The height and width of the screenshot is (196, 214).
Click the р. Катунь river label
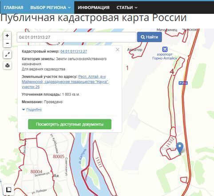[82, 156]
